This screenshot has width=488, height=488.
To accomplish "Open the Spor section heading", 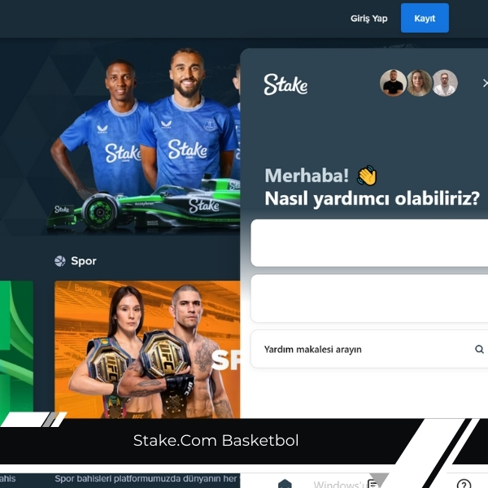I will point(84,261).
